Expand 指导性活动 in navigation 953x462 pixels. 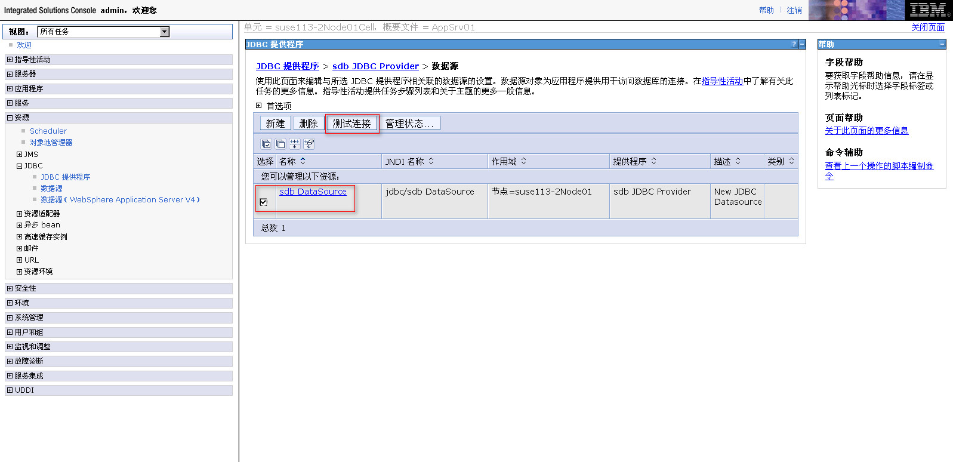pos(10,60)
